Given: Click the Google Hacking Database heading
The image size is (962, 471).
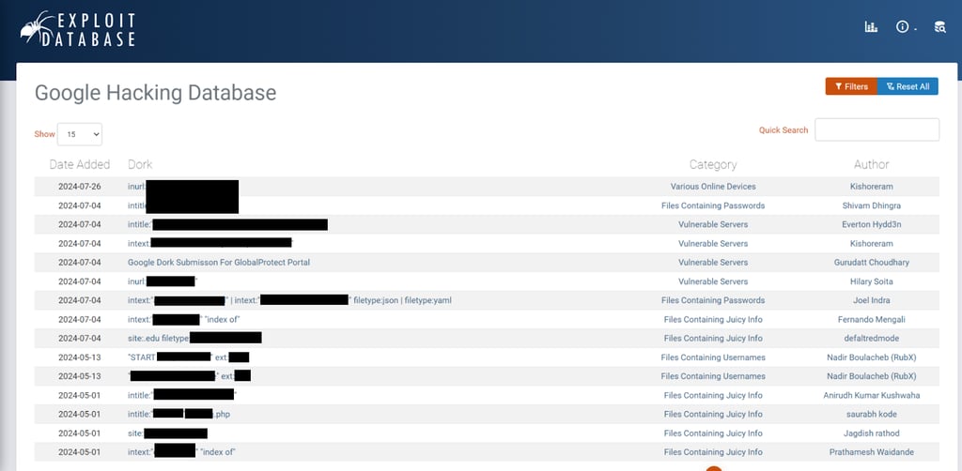Looking at the screenshot, I should pos(155,93).
